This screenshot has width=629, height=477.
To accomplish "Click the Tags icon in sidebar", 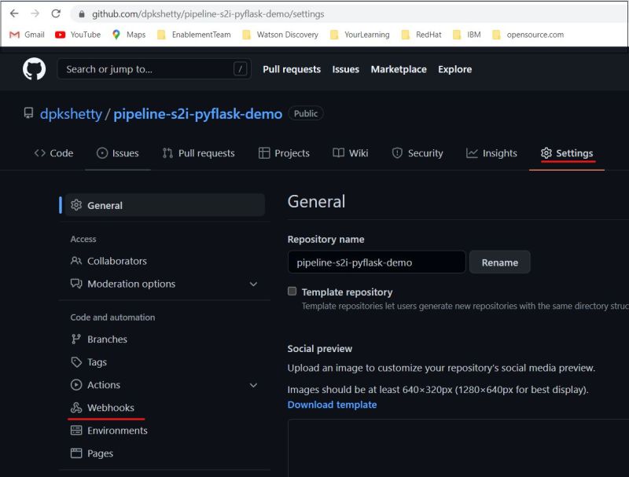I will (x=76, y=361).
